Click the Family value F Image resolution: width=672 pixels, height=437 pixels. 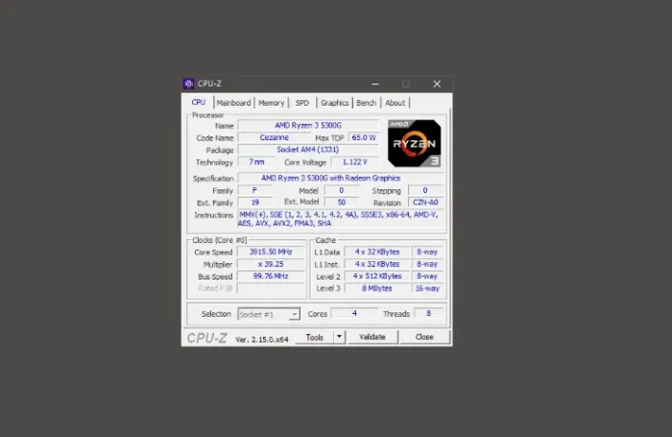pos(255,190)
